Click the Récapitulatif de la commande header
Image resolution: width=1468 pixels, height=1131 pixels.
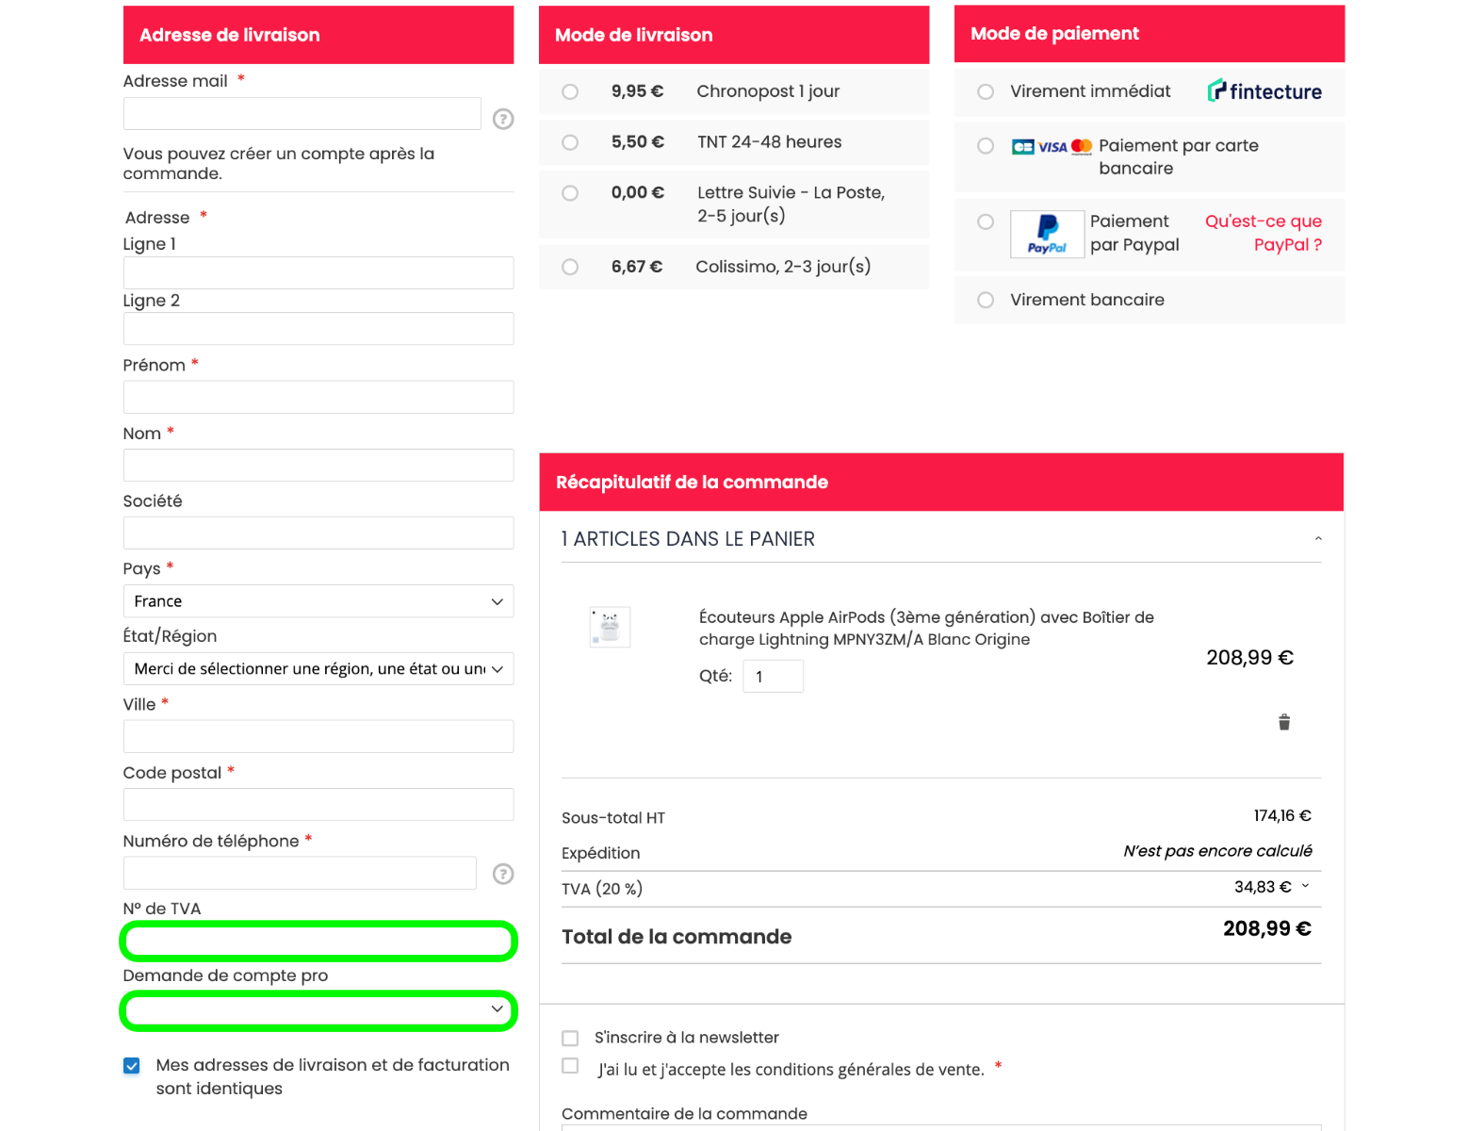[941, 483]
